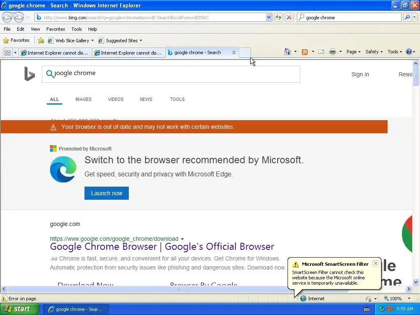Click google chrome taskbar window button
This screenshot has height=315, width=420.
point(76,309)
